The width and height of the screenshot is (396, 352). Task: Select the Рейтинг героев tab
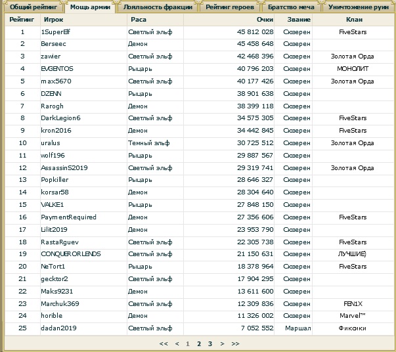229,7
